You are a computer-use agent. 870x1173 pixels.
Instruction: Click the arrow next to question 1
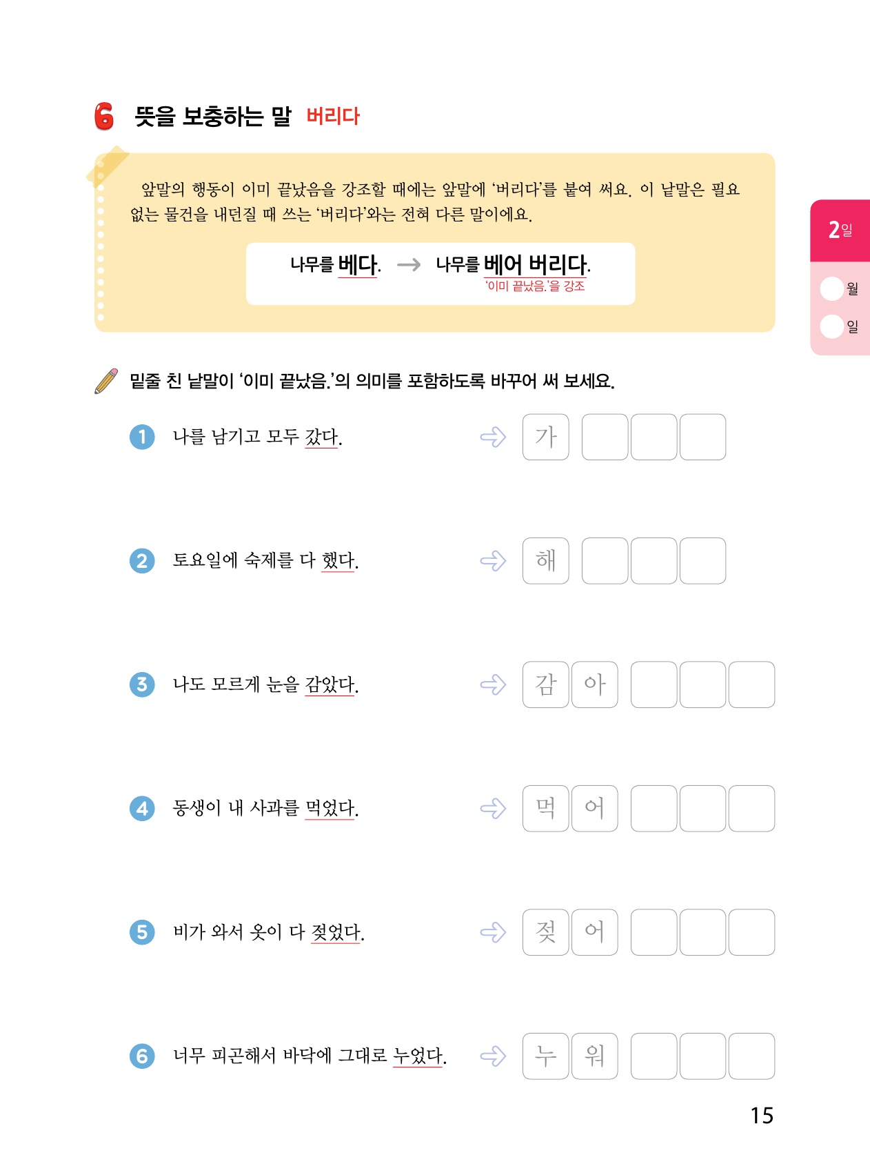click(493, 437)
